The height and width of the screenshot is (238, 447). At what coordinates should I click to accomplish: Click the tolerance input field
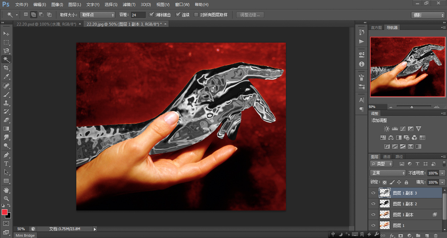[x=138, y=15]
